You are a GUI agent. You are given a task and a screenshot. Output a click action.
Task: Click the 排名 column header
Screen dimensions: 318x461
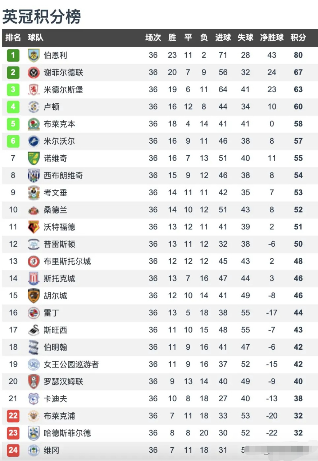(x=13, y=37)
